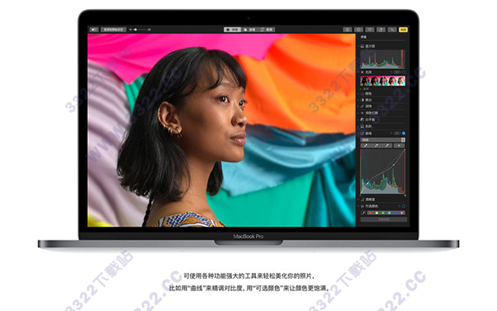Click the white point eyedropper in Curves
This screenshot has width=497, height=311.
[x=387, y=146]
